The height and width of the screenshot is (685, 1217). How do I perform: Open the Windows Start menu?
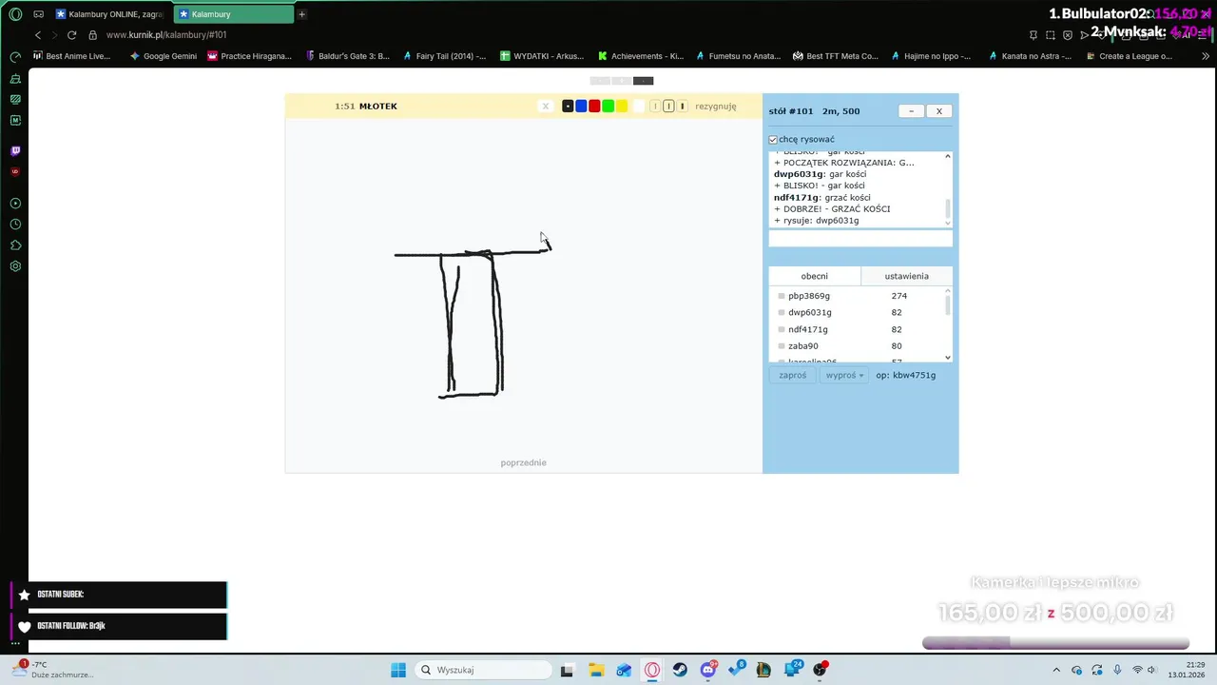(398, 670)
